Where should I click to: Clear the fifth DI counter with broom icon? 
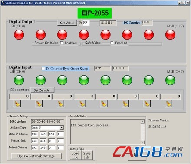(x=104, y=104)
